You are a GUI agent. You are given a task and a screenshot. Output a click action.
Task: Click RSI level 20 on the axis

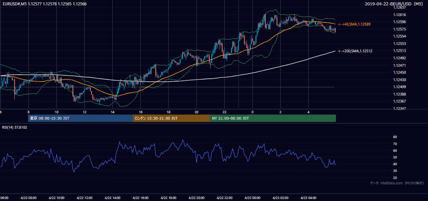(x=395, y=178)
